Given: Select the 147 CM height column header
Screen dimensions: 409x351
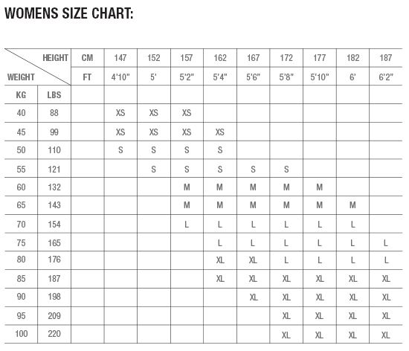Looking at the screenshot, I should pos(120,57).
